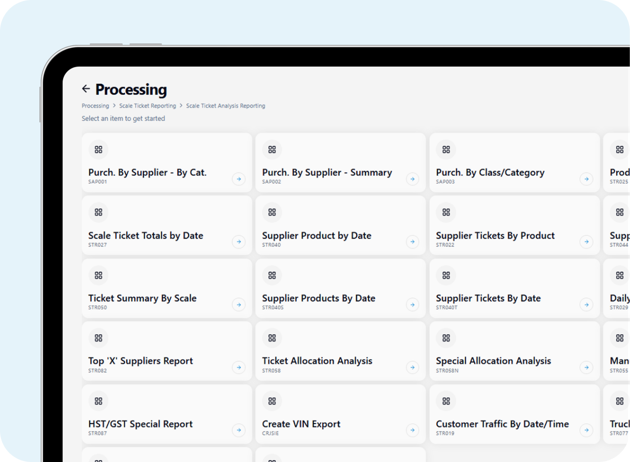Select the Supplier Tickets By Date title
The height and width of the screenshot is (462, 630).
[489, 298]
